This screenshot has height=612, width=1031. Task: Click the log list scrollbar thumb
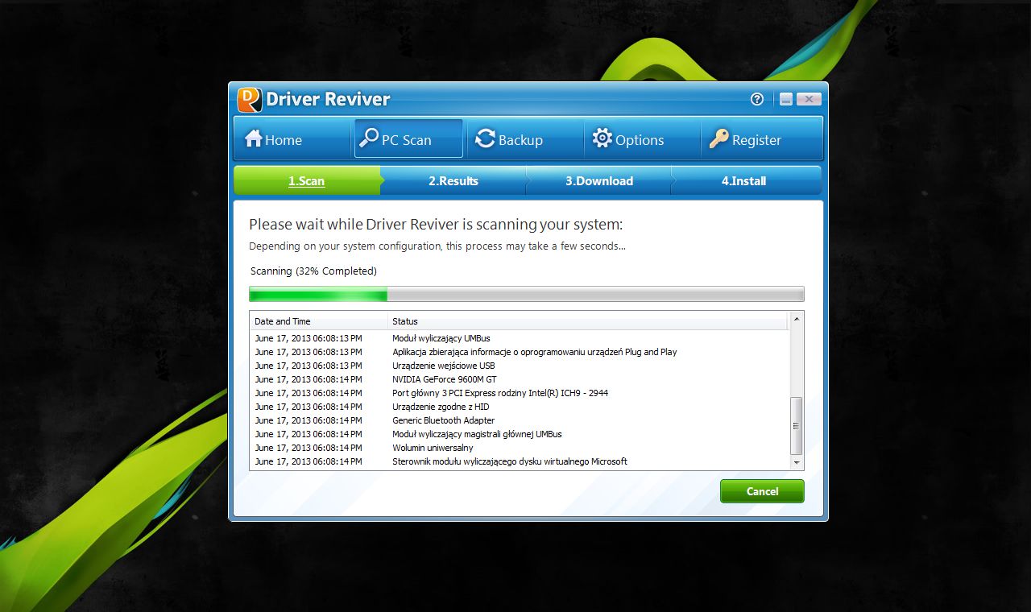tap(797, 426)
